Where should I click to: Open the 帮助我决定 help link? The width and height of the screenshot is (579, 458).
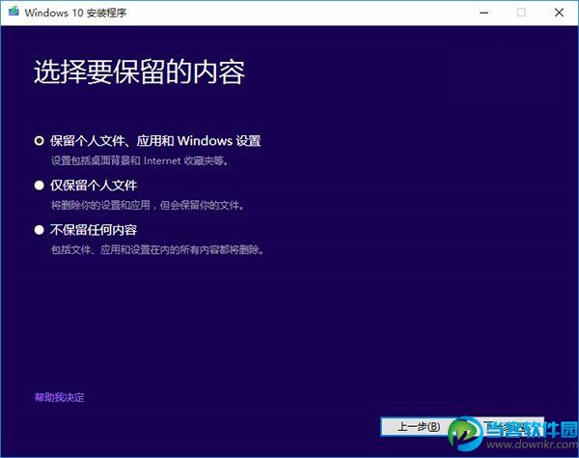60,397
